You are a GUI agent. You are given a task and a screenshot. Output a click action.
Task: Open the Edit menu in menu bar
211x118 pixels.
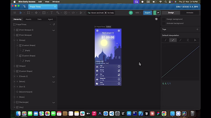tap(40, 2)
